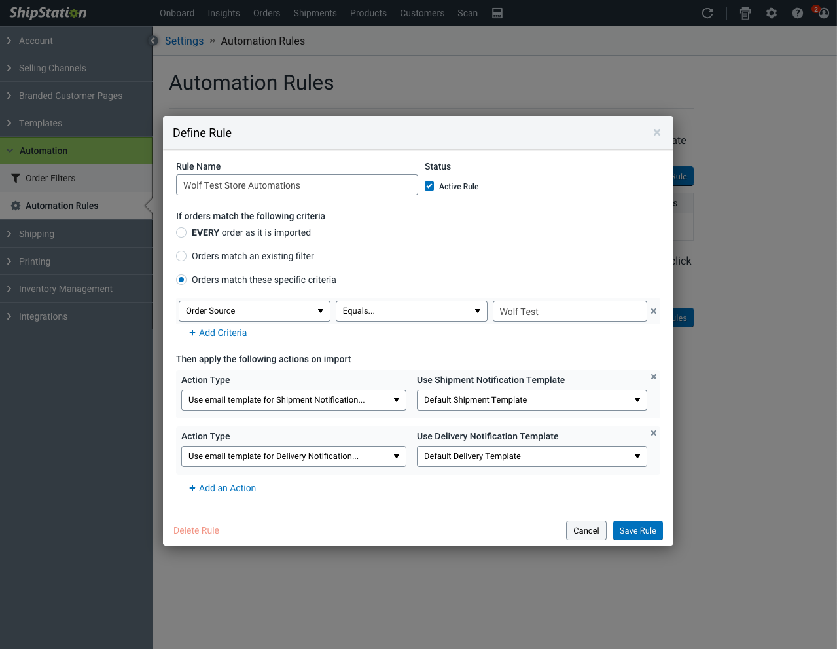The height and width of the screenshot is (649, 837).
Task: Click the Add an Action link
Action: tap(223, 488)
